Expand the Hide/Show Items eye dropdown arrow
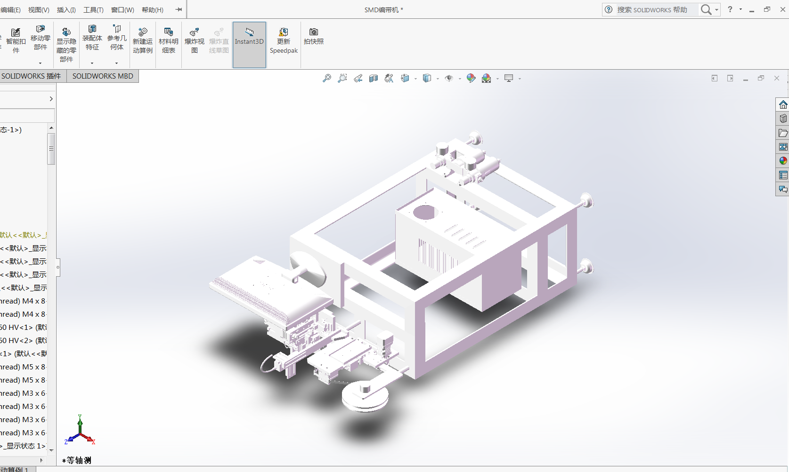Image resolution: width=789 pixels, height=472 pixels. click(460, 79)
